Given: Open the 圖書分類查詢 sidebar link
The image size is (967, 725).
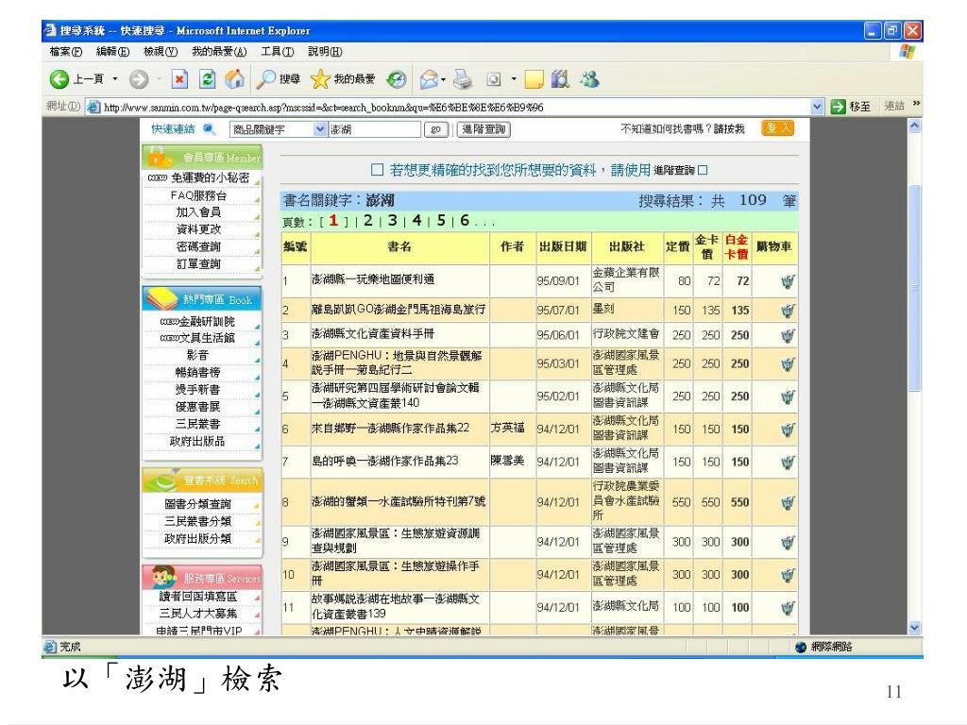Looking at the screenshot, I should 198,504.
